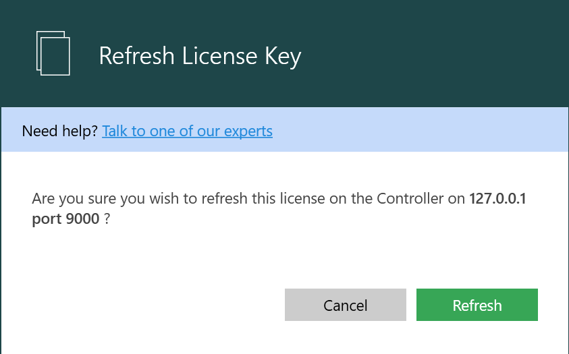
Task: Dismiss the dialog with Cancel
Action: [345, 305]
